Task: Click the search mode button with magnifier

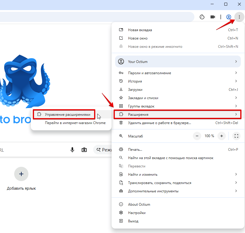Action: 103,150
